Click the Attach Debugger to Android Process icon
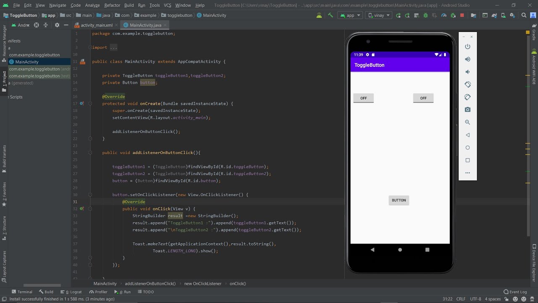This screenshot has width=538, height=303. pos(453,15)
